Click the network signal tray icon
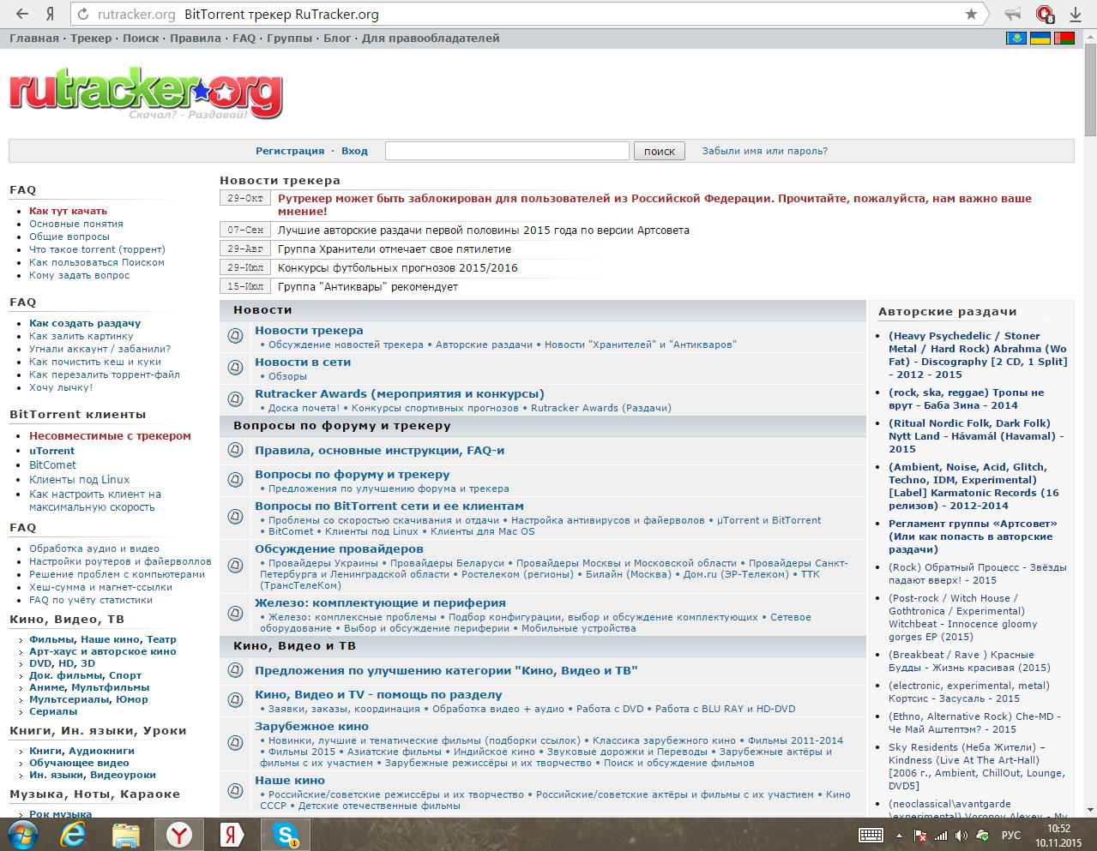 pyautogui.click(x=941, y=836)
